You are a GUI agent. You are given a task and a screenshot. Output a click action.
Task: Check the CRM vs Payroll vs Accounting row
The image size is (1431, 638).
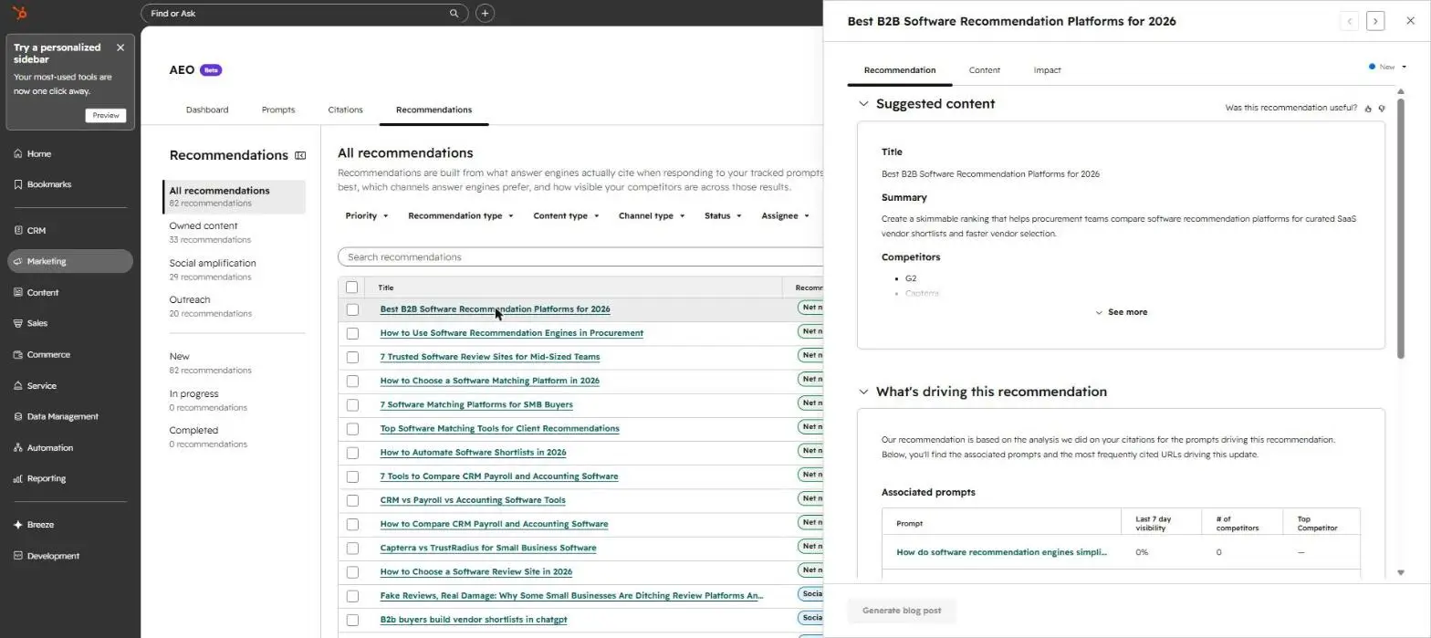pyautogui.click(x=352, y=500)
